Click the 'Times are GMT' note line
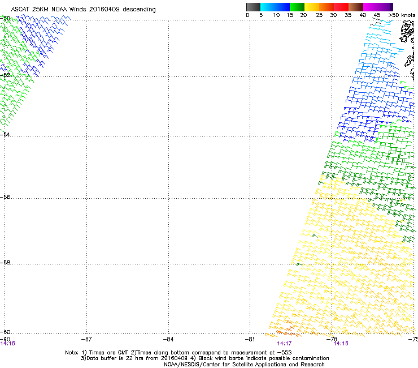The width and height of the screenshot is (418, 368). point(178,353)
